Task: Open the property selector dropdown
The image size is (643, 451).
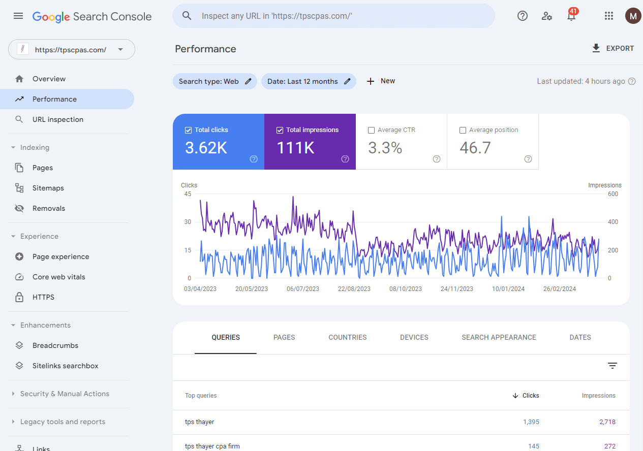Action: 120,49
